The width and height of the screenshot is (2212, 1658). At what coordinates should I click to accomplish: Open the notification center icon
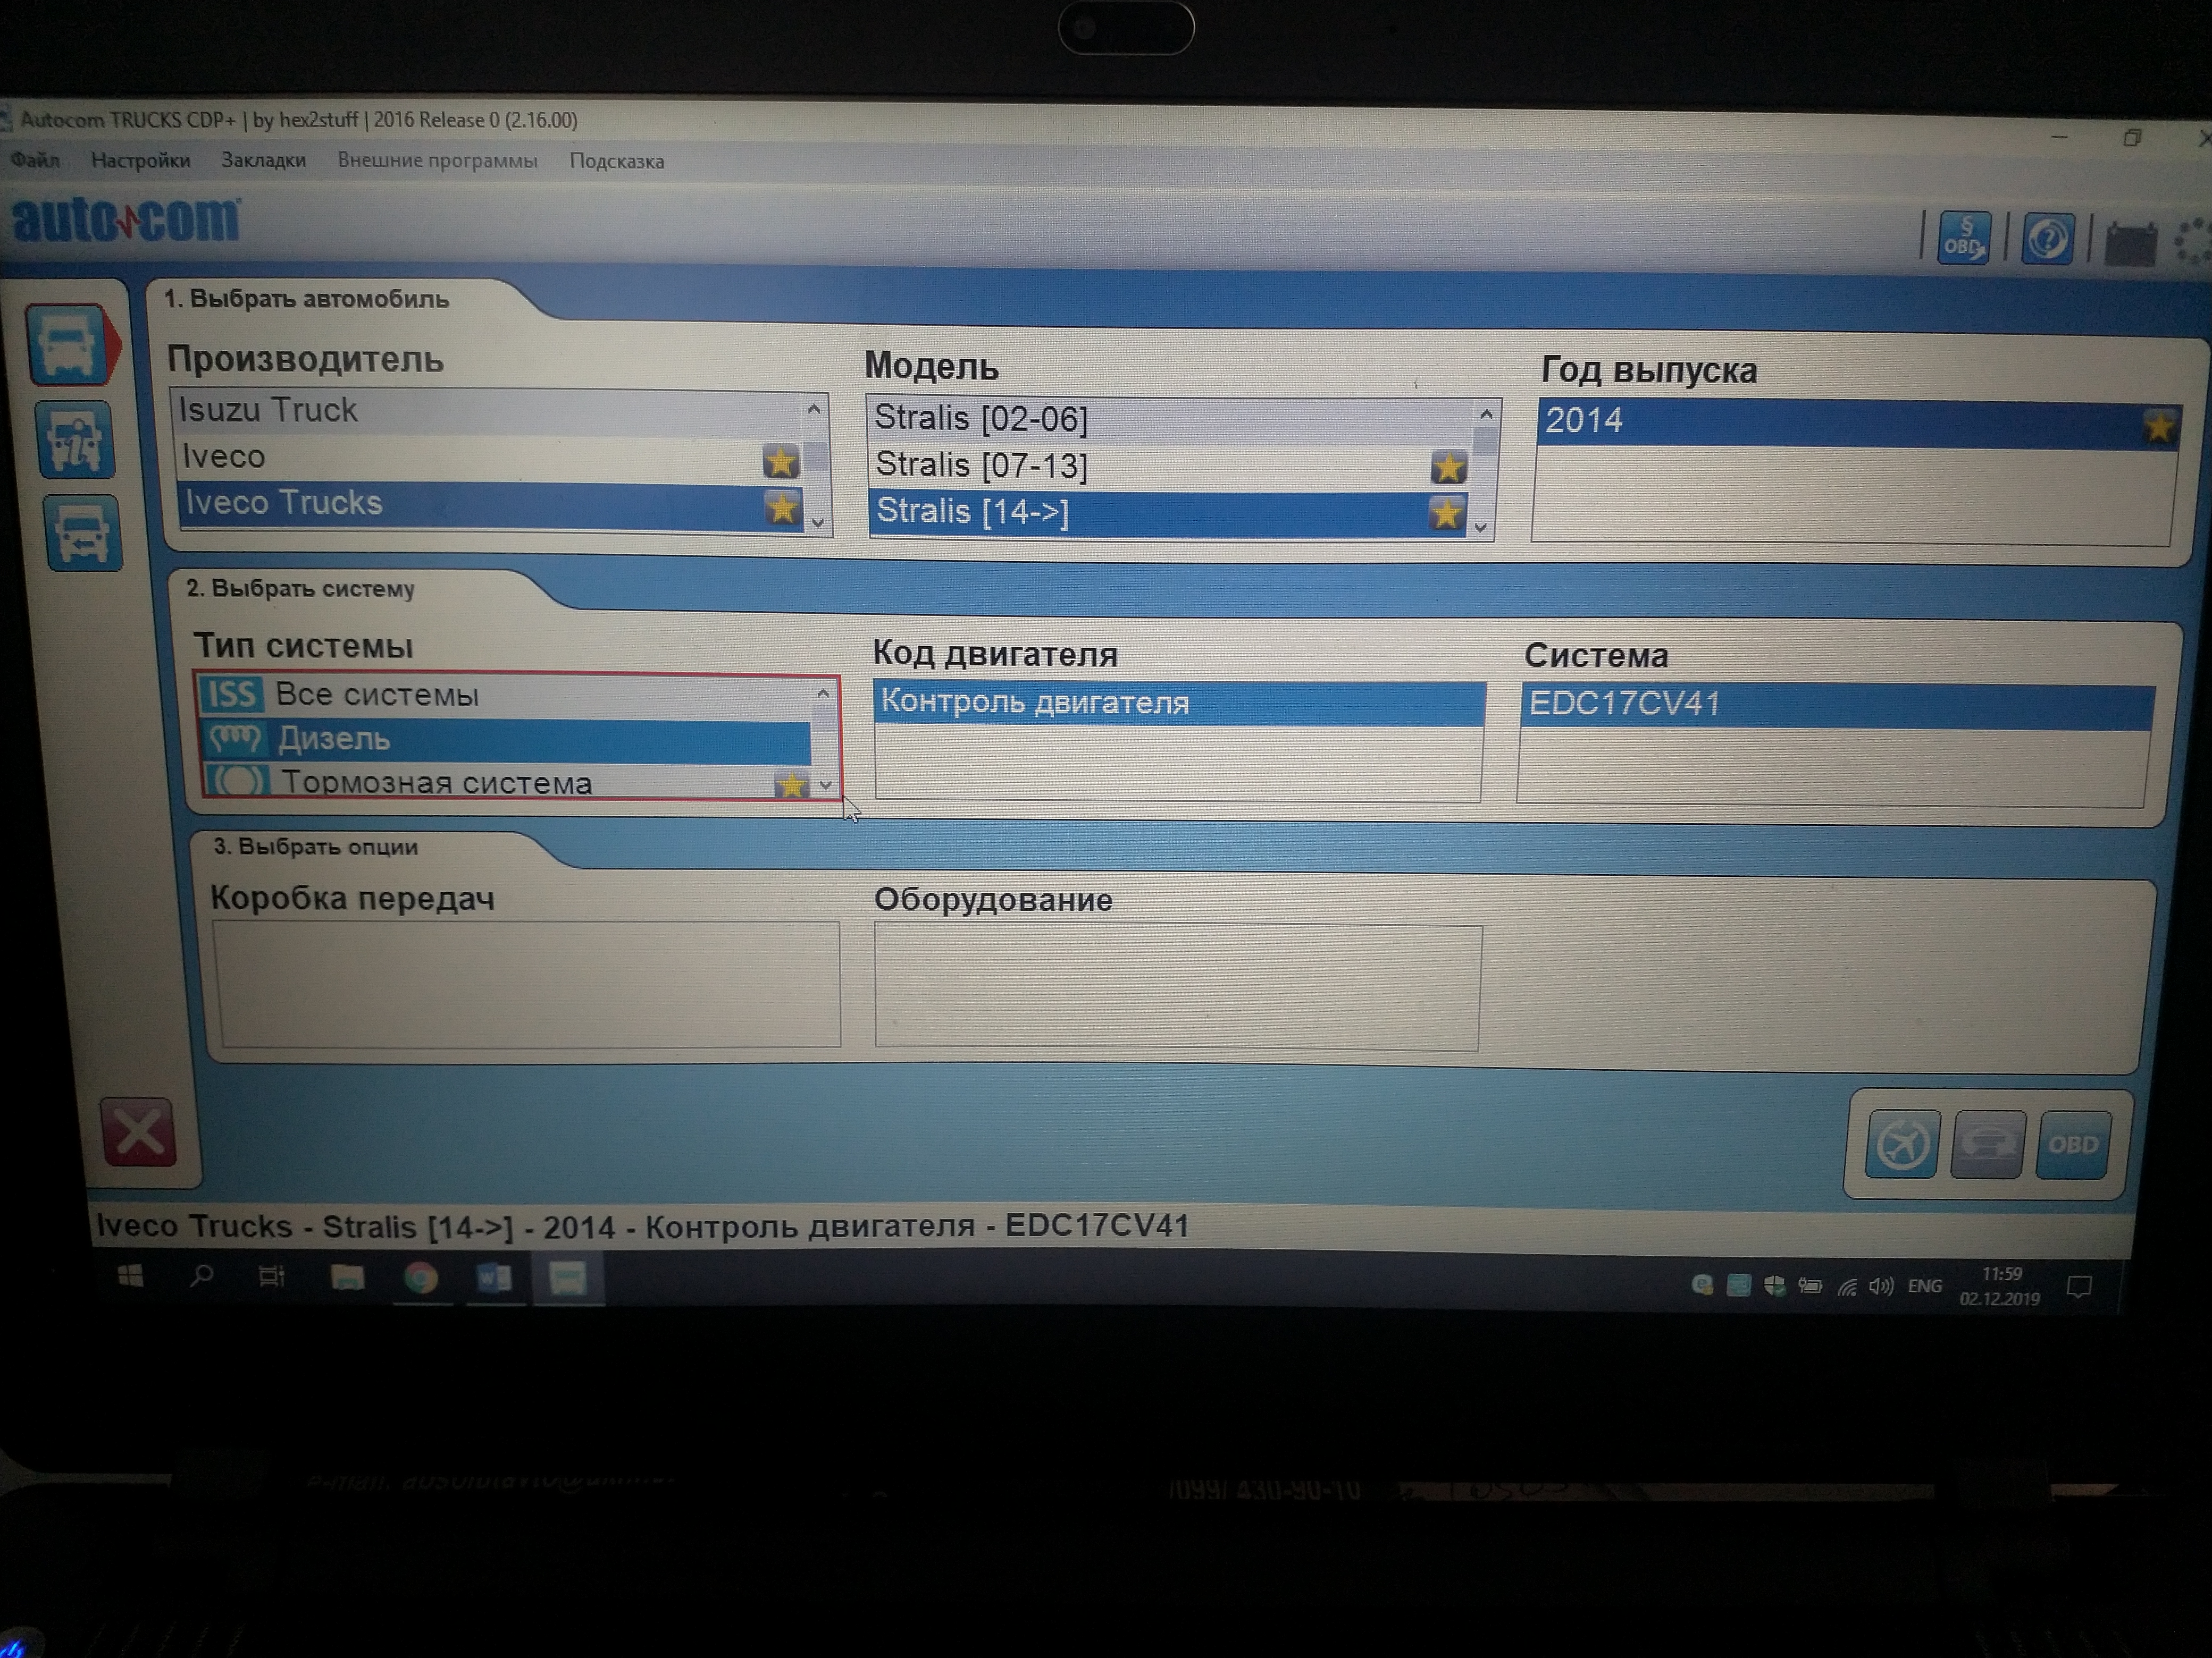tap(2080, 1287)
